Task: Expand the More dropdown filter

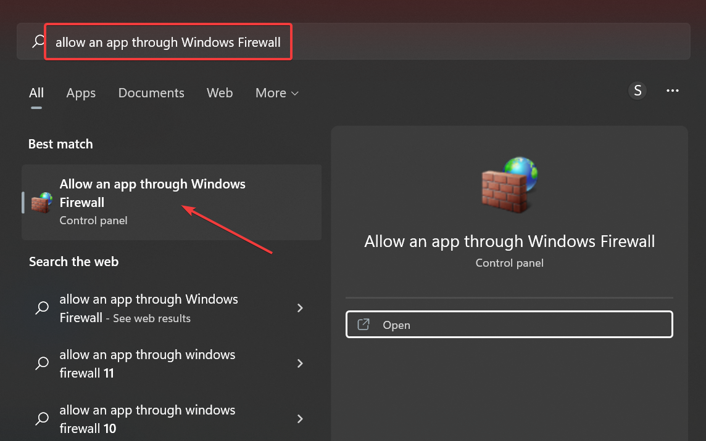Action: (277, 93)
